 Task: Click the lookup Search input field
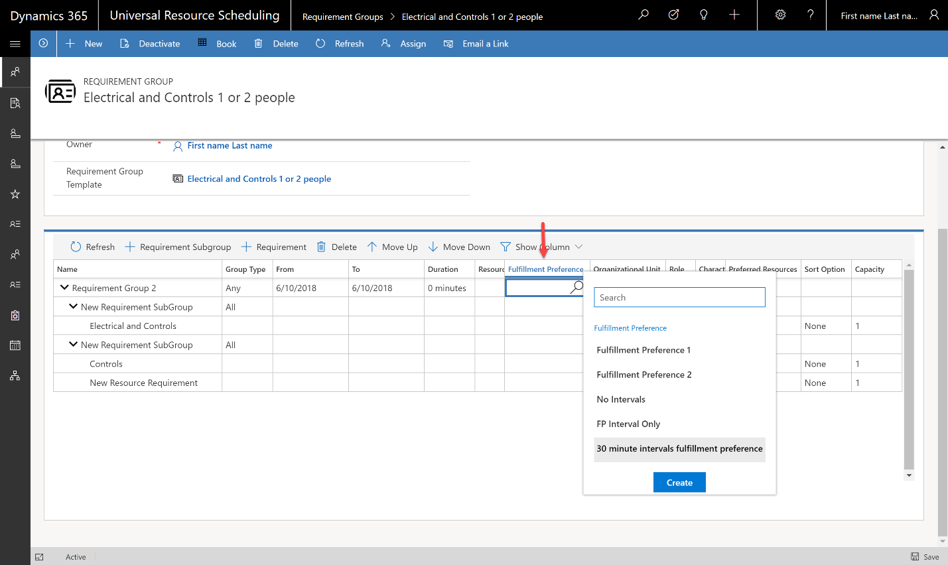click(679, 297)
